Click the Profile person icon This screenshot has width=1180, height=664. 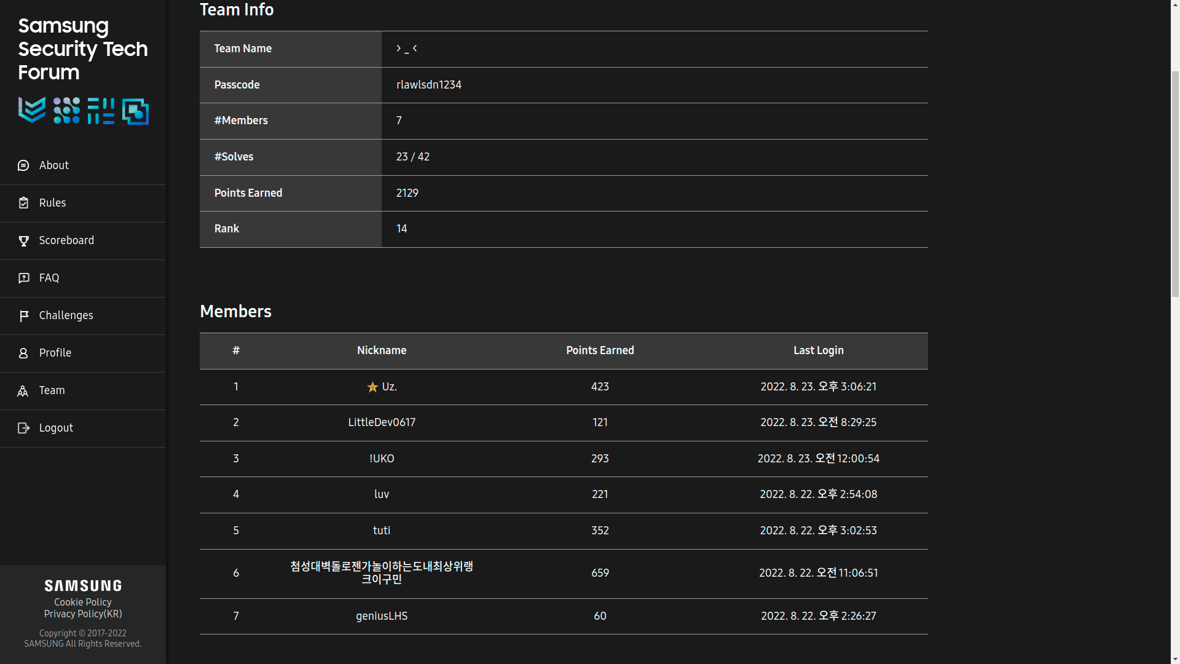click(x=23, y=353)
